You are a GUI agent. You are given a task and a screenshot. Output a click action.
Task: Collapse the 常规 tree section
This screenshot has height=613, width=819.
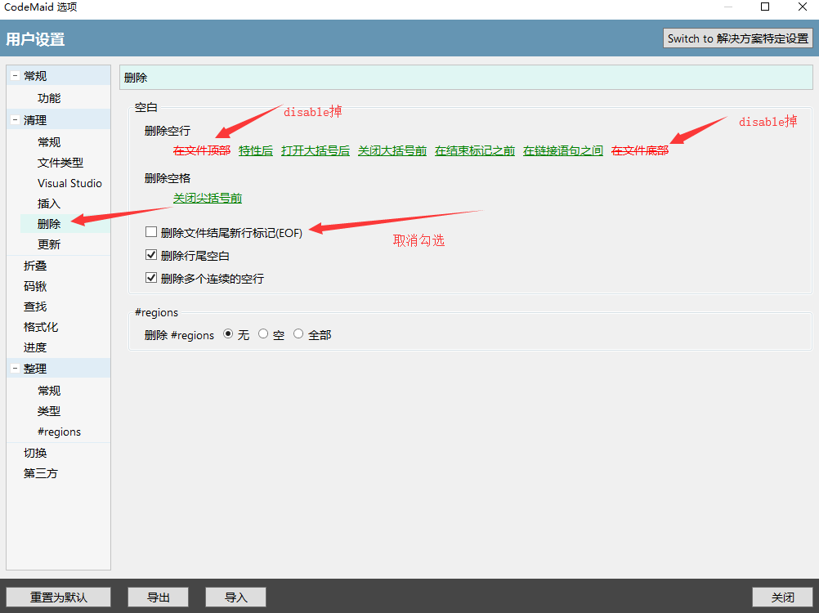(16, 76)
